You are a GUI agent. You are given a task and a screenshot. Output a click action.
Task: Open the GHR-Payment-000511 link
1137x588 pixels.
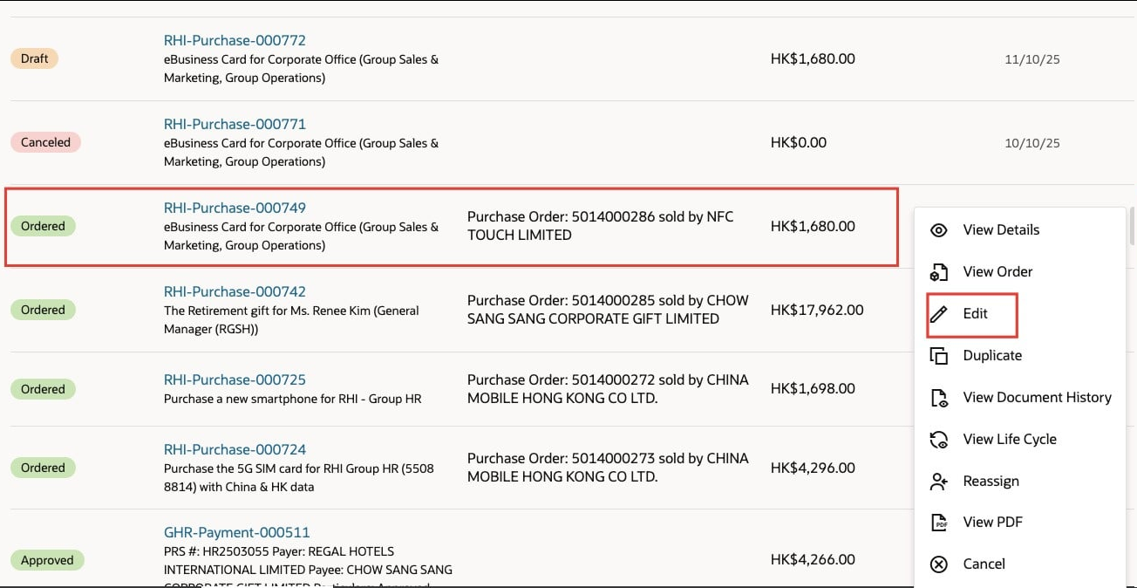point(236,532)
